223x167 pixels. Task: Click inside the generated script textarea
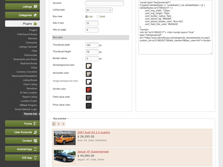coord(175,27)
